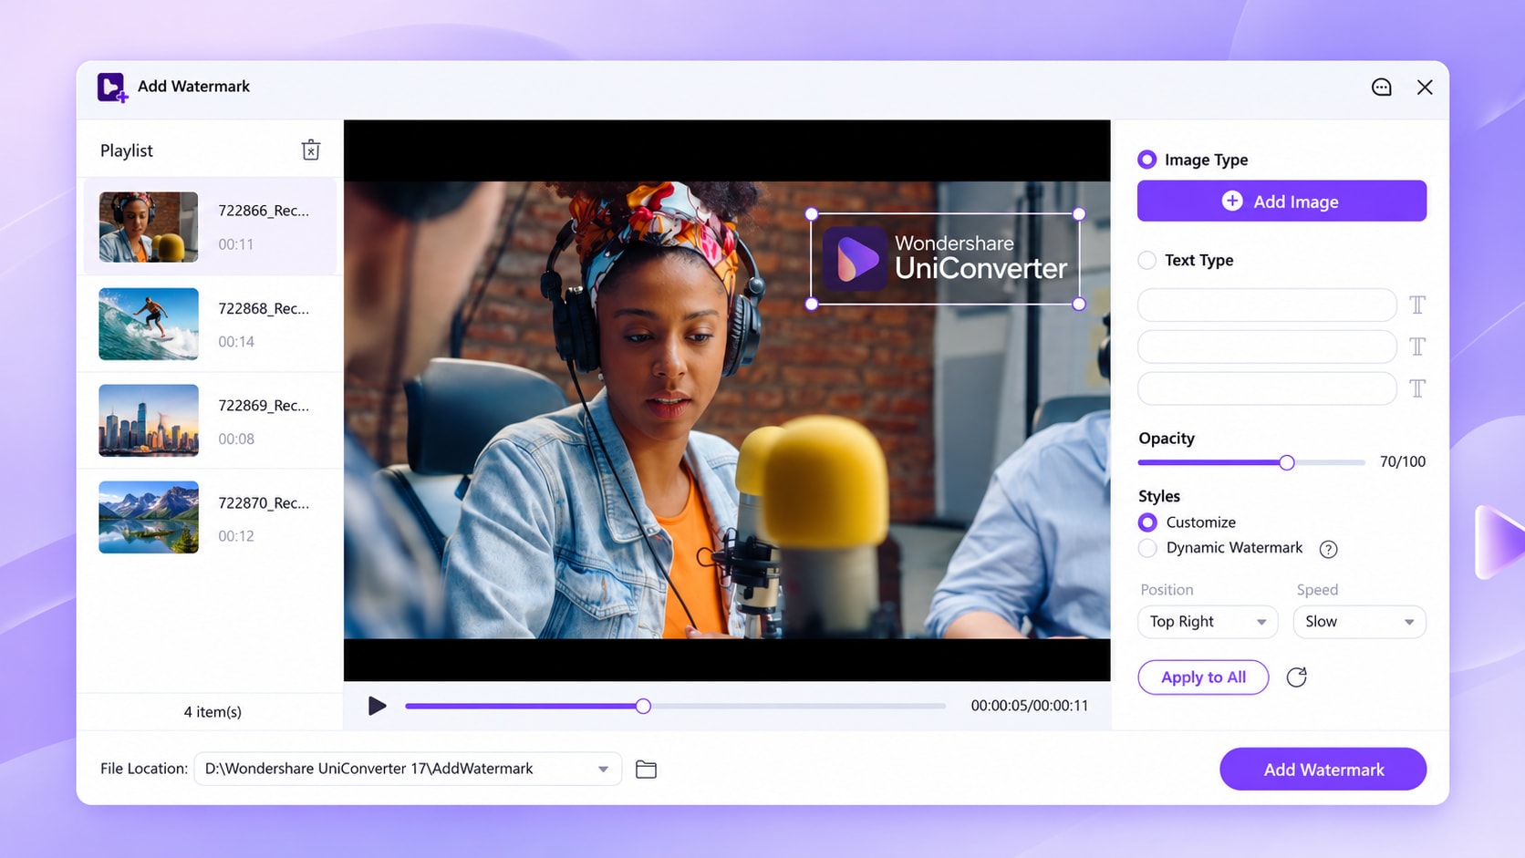Click the 00:14 duration text

click(236, 342)
